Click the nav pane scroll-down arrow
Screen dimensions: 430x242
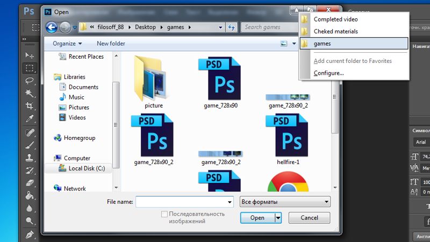(x=116, y=188)
